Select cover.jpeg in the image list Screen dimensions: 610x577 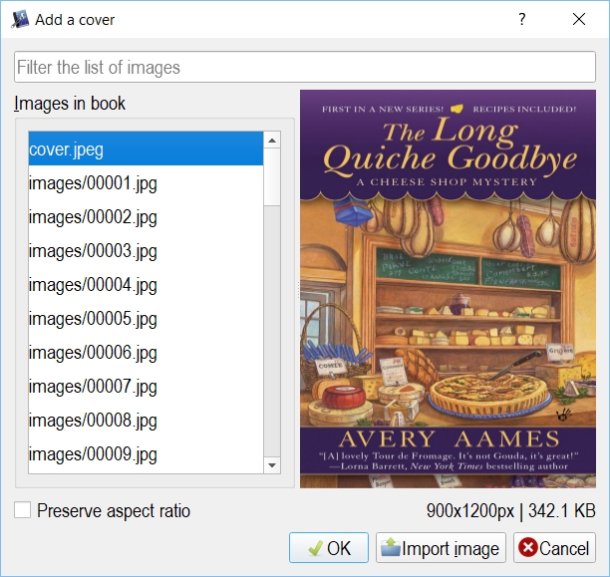tap(146, 149)
